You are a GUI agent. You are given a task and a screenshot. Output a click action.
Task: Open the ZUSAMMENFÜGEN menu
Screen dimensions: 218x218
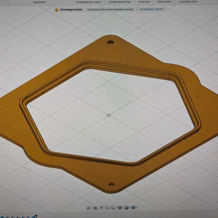pyautogui.click(x=89, y=2)
